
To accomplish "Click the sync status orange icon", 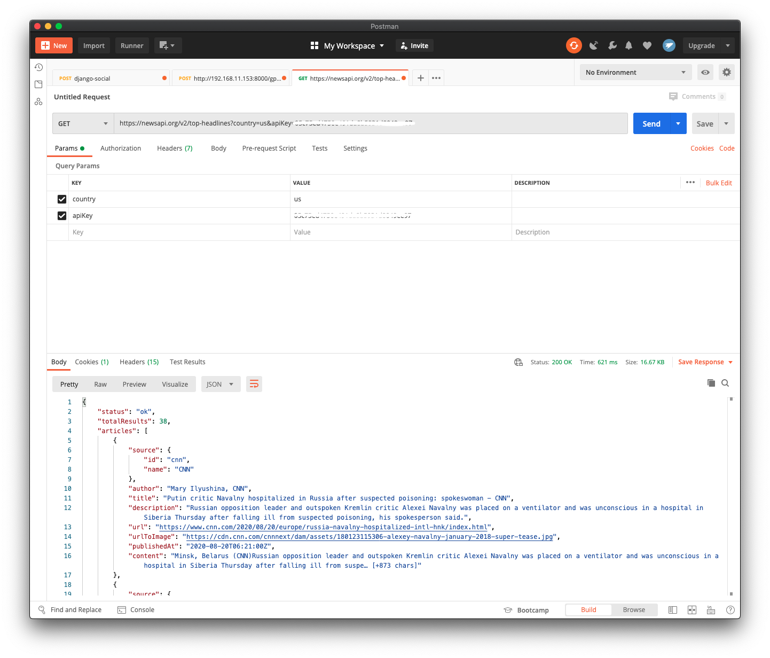I will [x=574, y=45].
